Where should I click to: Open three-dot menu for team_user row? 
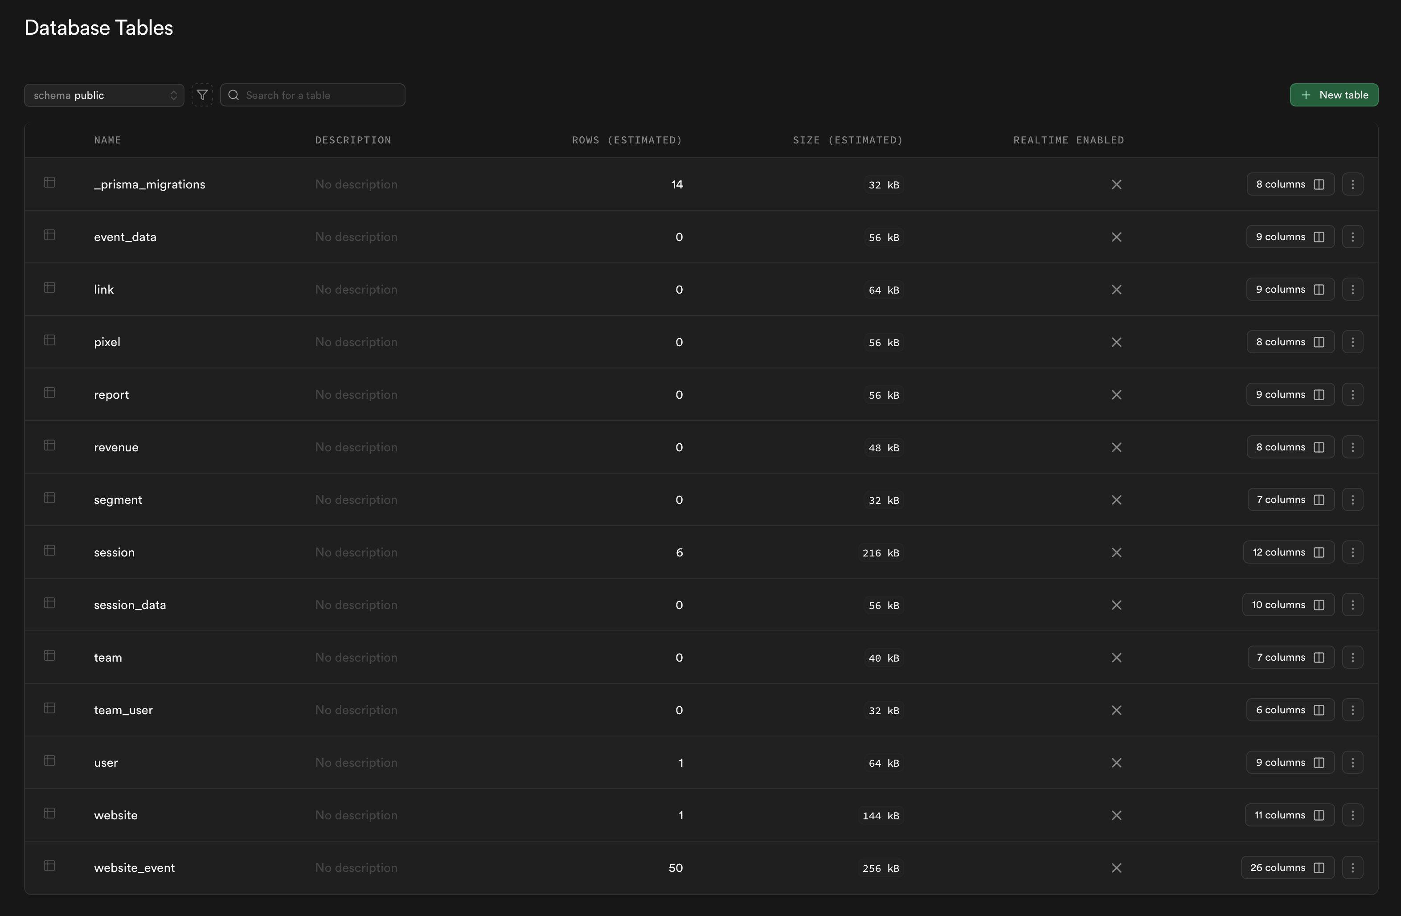[1352, 710]
